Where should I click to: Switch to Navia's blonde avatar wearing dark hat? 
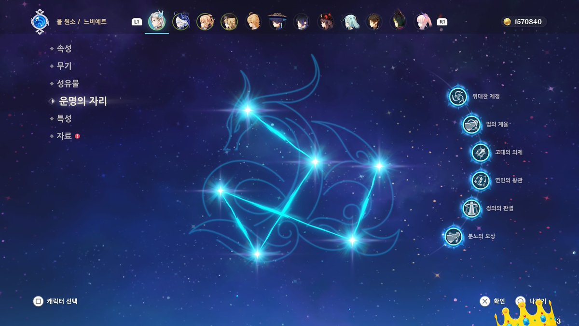(229, 22)
